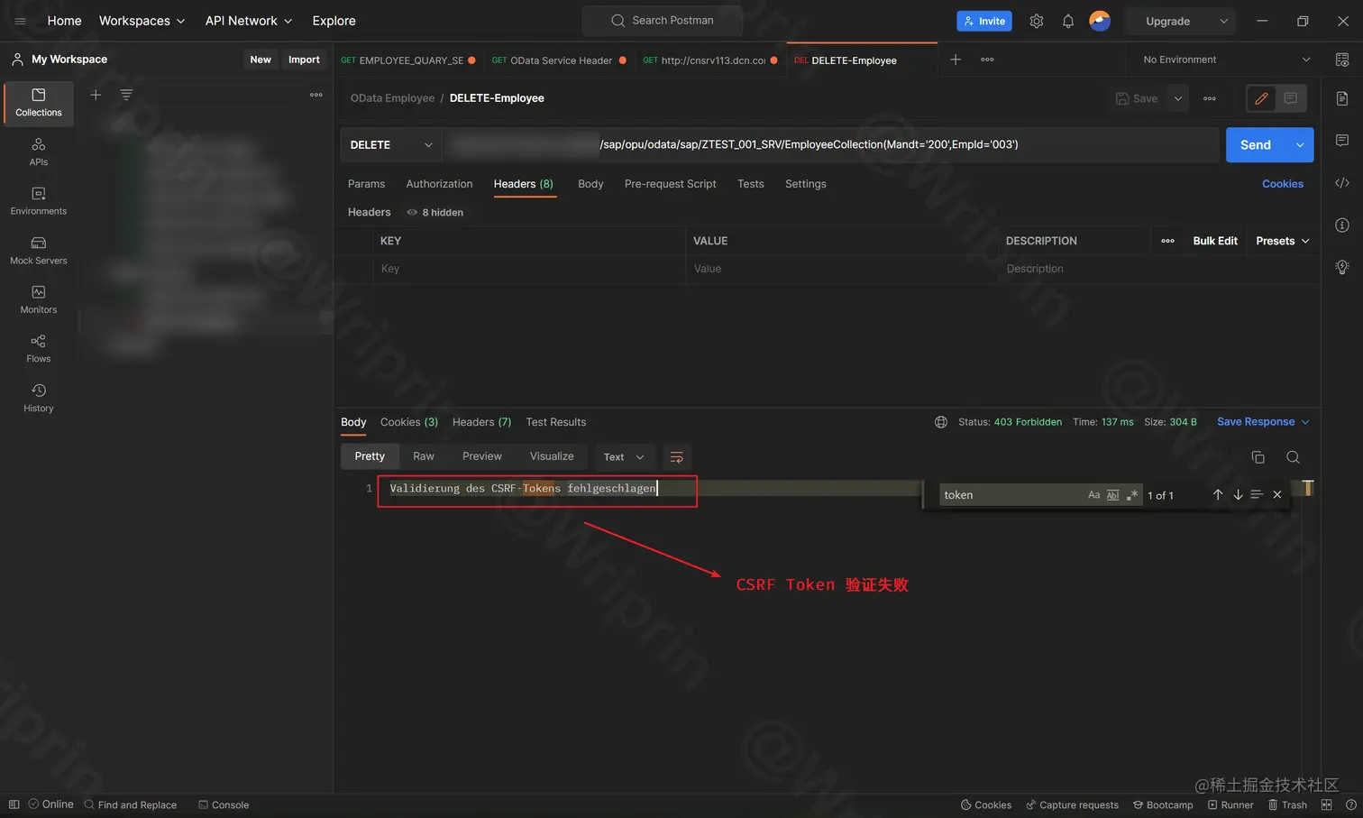Toggle whole word matching in the response search

(1113, 494)
